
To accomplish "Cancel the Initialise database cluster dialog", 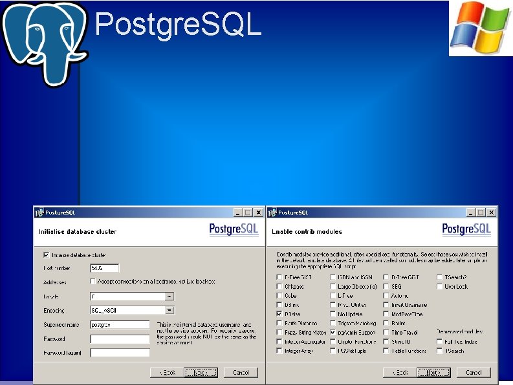I will (x=241, y=373).
